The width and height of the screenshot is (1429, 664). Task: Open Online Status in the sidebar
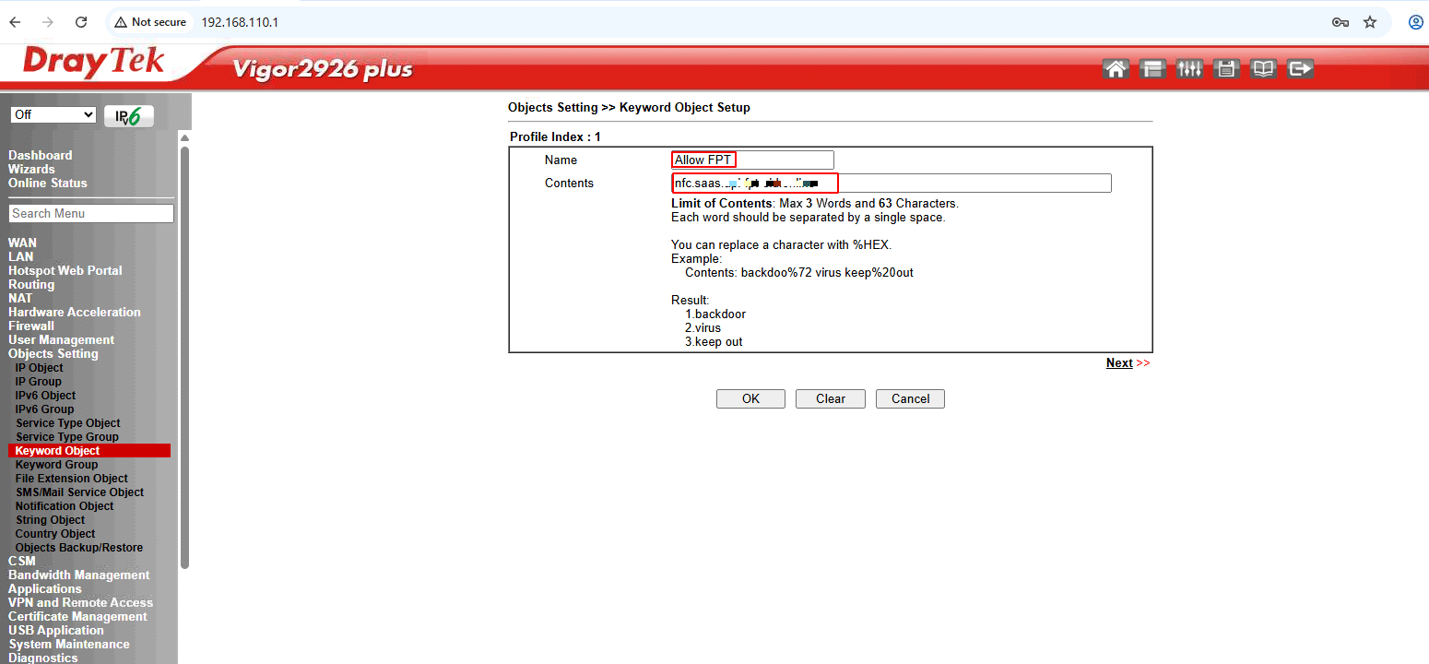click(x=48, y=183)
